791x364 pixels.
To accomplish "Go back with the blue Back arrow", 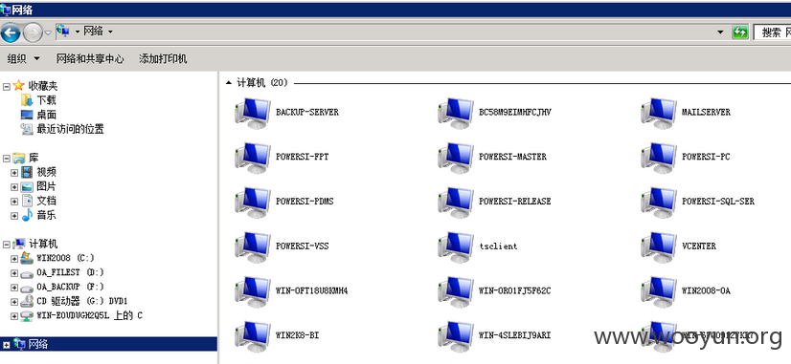I will (11, 32).
